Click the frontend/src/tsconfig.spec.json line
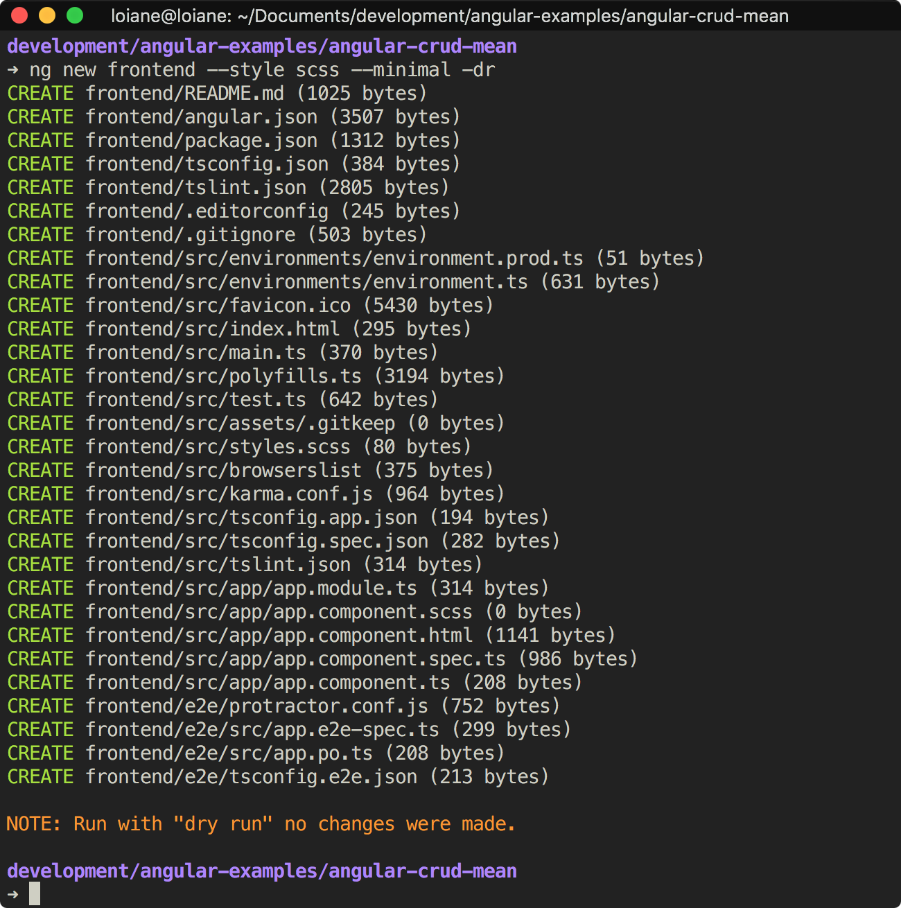 pyautogui.click(x=283, y=541)
